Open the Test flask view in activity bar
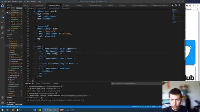Screen dimensions: 200x112 (x=2, y=33)
